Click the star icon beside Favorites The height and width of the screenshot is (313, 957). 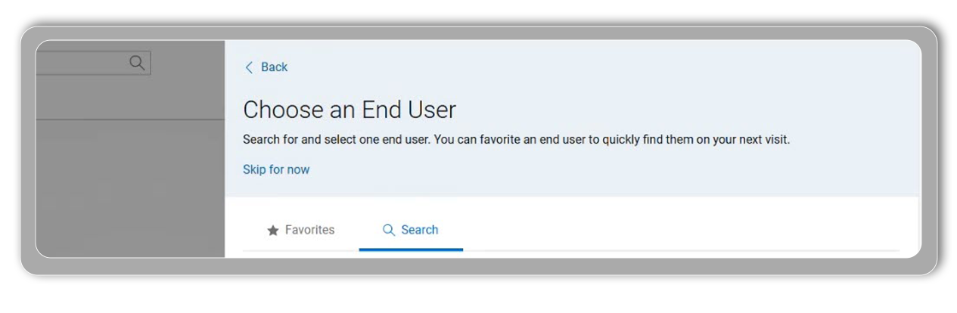tap(273, 231)
